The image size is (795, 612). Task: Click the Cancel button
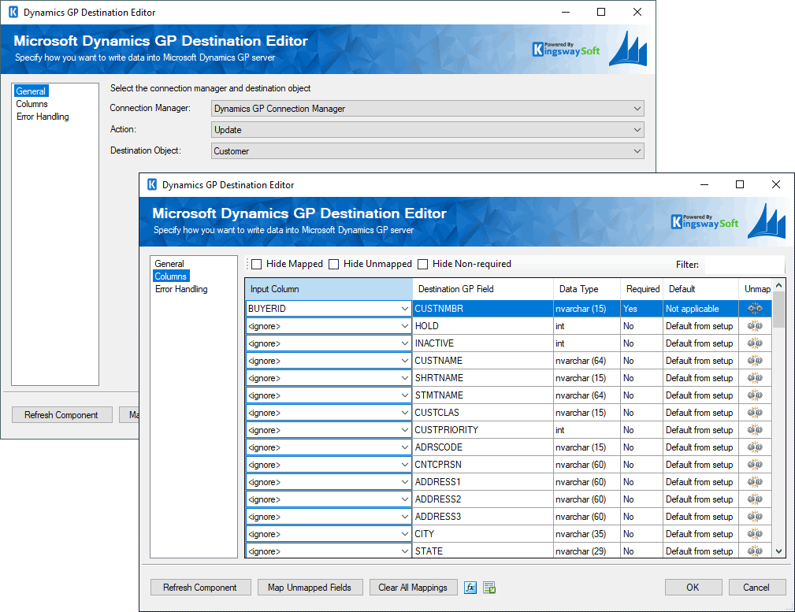point(757,587)
